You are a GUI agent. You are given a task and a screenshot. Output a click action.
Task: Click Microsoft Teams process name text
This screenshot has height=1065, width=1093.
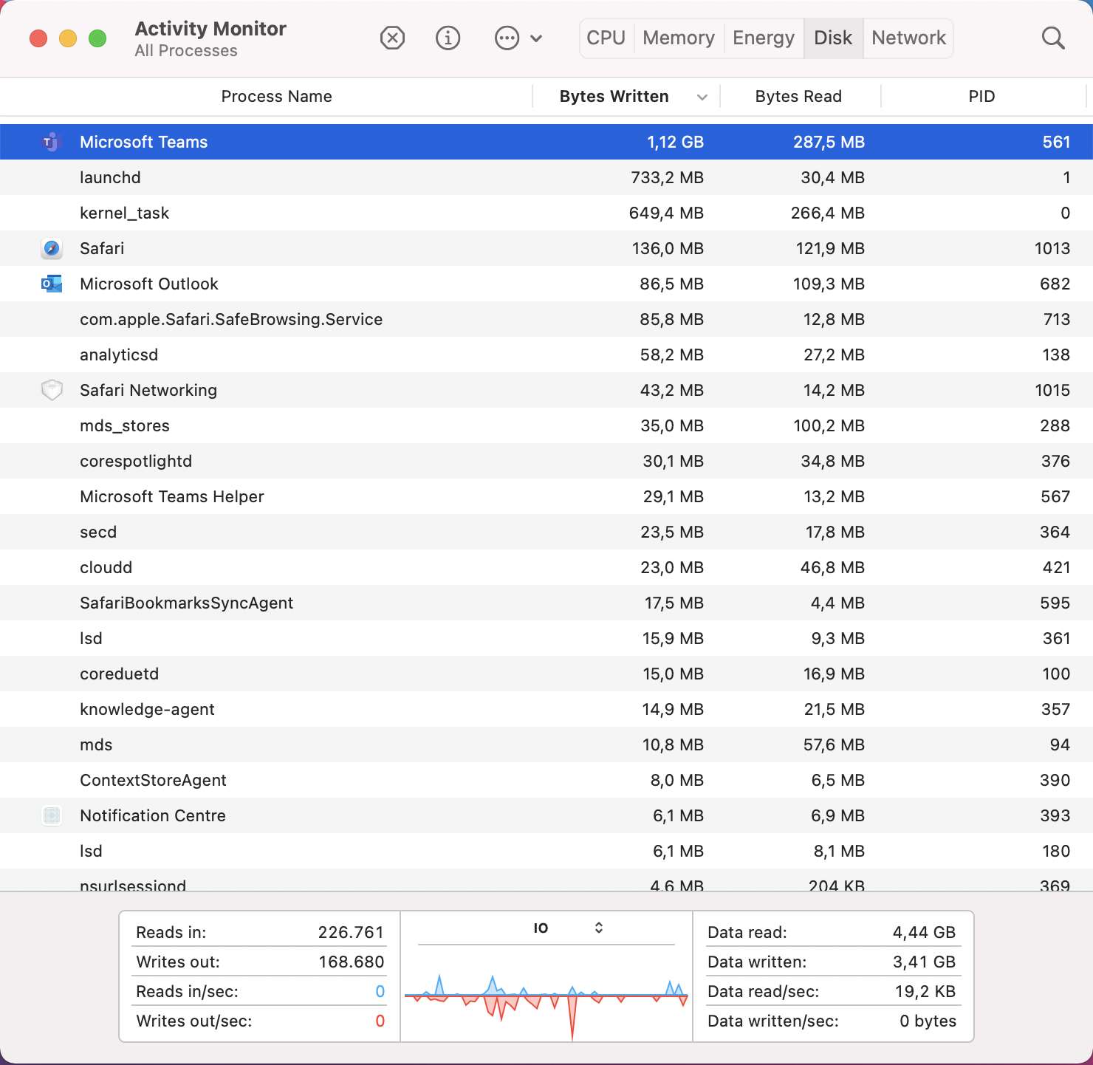click(x=144, y=142)
